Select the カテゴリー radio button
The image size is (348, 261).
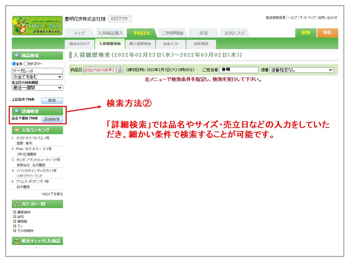pyautogui.click(x=26, y=64)
